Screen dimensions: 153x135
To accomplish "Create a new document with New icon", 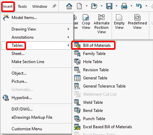I will pyautogui.click(x=79, y=6).
